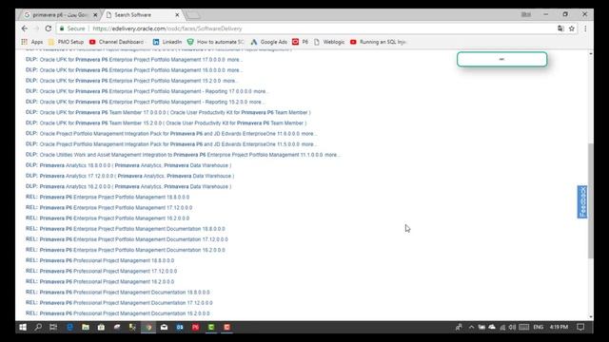Open Professional Project Management Documentation 17.12.0.0.0
609x342 pixels.
(119, 302)
